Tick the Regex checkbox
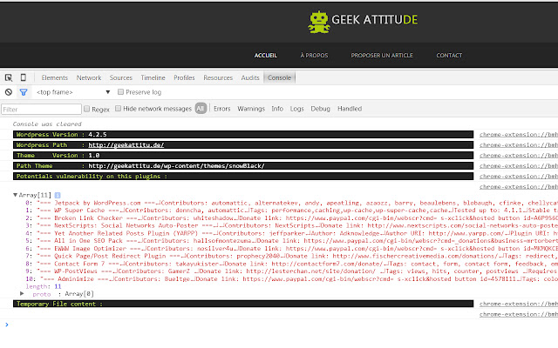558x348 pixels. (87, 109)
